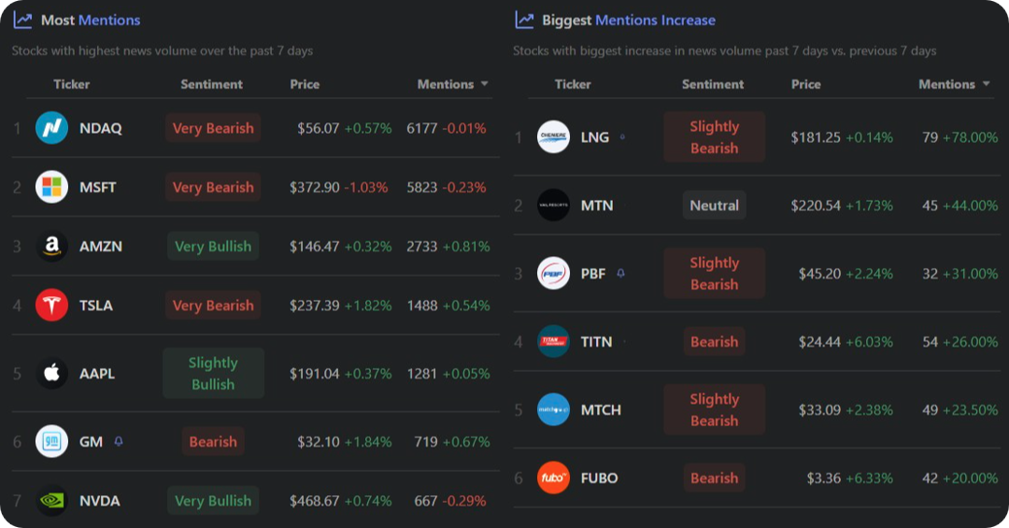This screenshot has height=528, width=1009.
Task: Click Ticker column header in Most Mentions
Action: pos(72,84)
